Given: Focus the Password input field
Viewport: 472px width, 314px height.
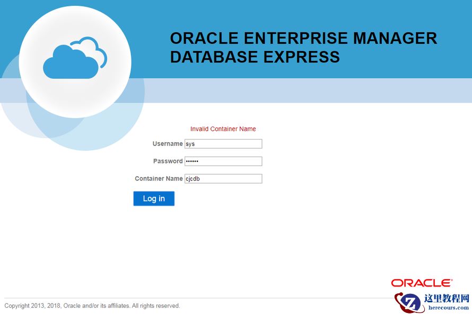Looking at the screenshot, I should (x=223, y=161).
